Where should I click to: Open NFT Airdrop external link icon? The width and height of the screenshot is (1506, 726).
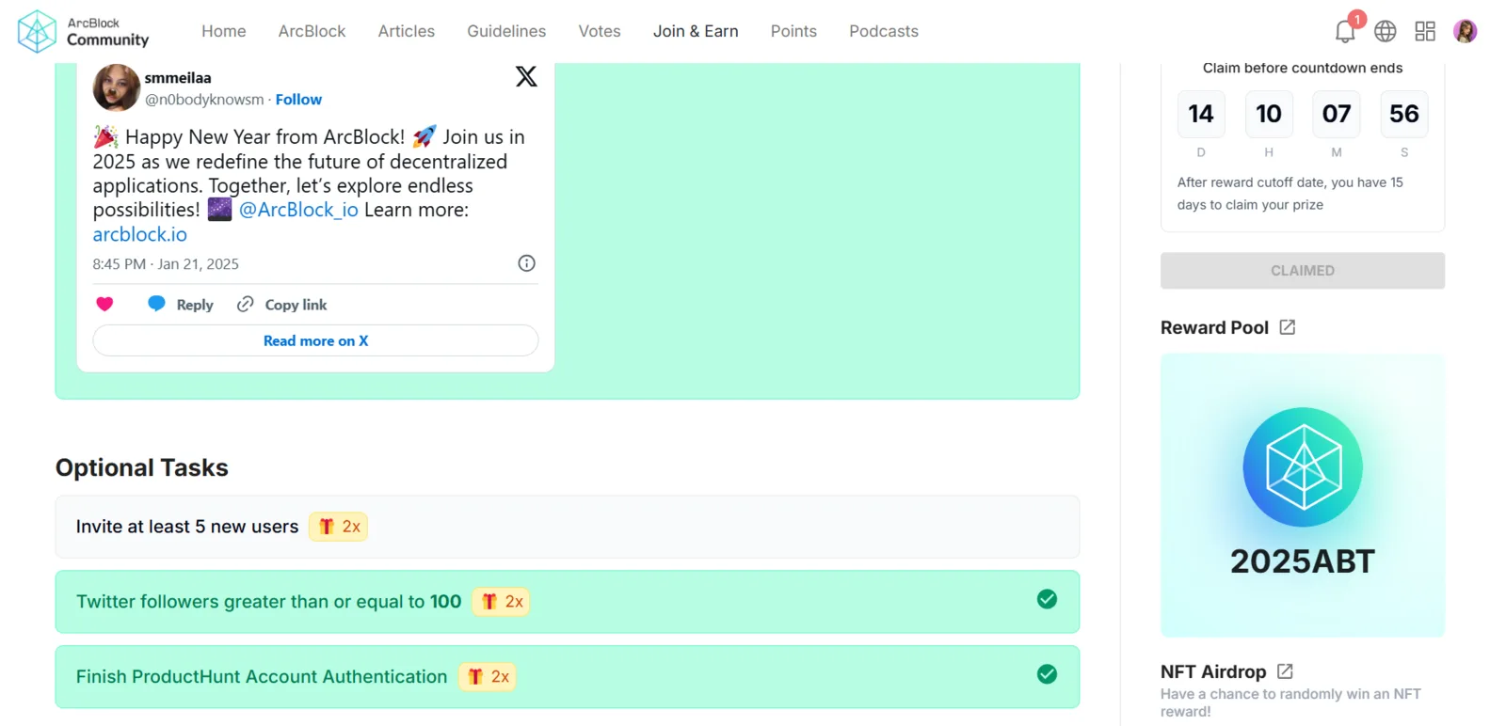[x=1285, y=671]
